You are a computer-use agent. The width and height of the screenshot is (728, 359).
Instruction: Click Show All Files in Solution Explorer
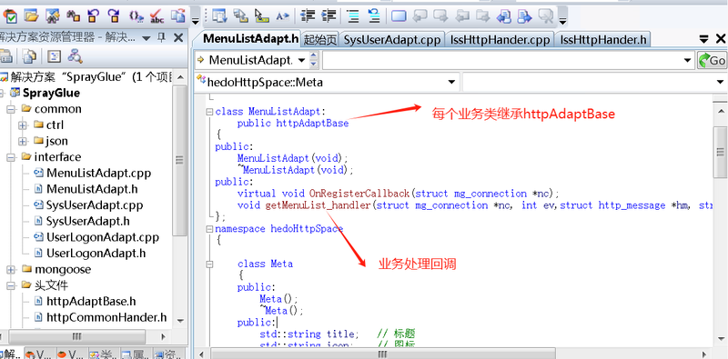click(30, 56)
